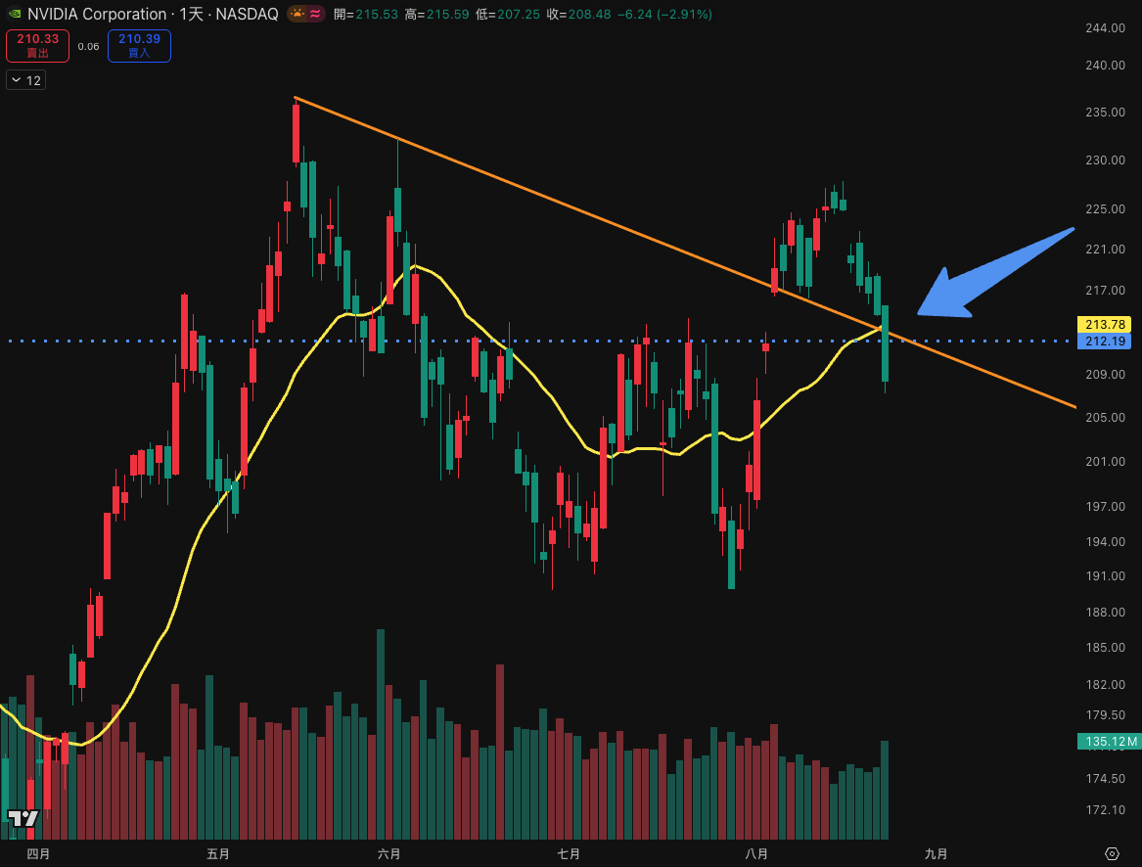This screenshot has height=867, width=1142.
Task: Collapse the indicator legend with the 12 chevron
Action: pos(25,80)
